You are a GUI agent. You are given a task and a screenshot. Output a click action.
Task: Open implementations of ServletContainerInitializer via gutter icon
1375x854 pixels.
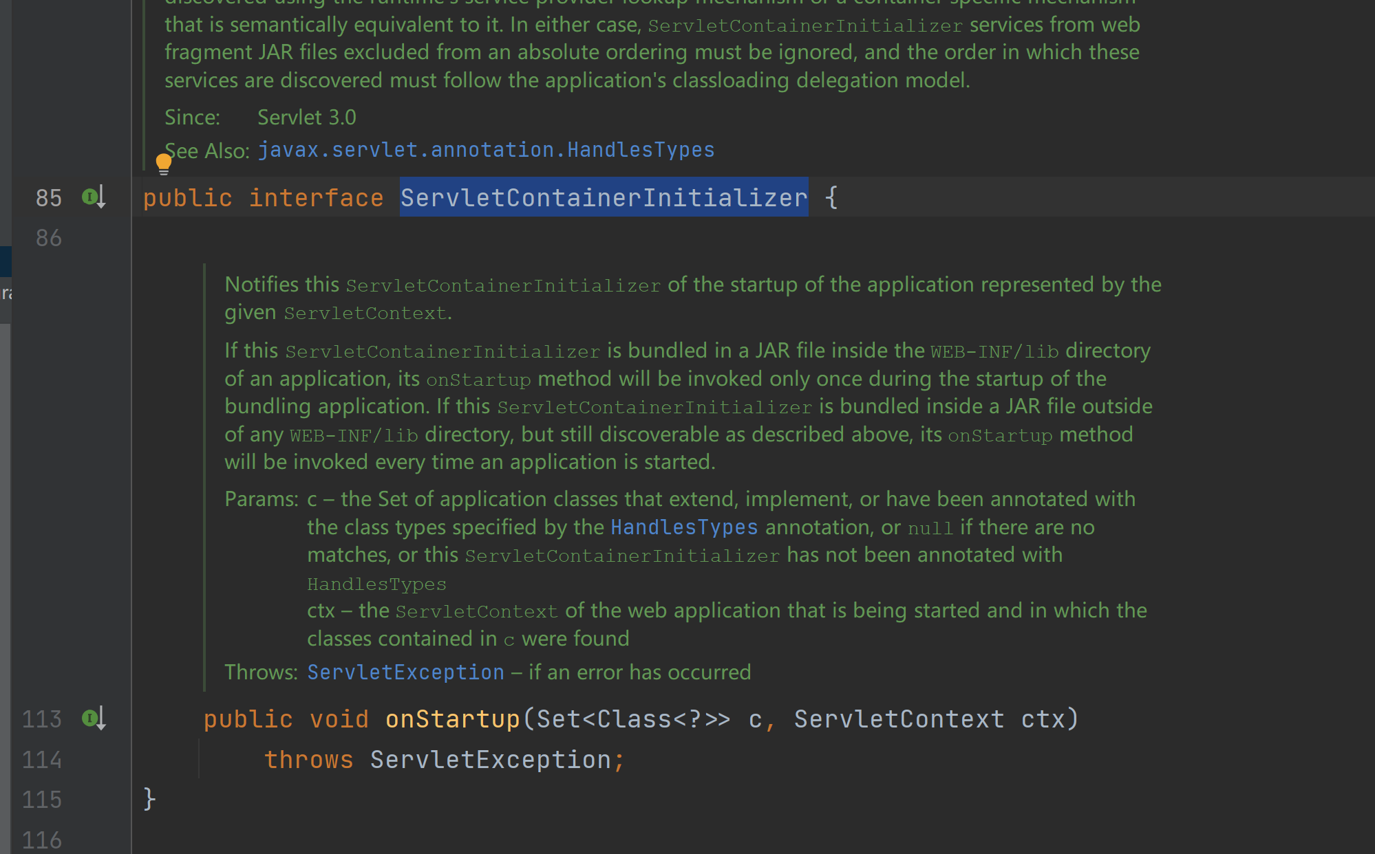click(x=90, y=197)
